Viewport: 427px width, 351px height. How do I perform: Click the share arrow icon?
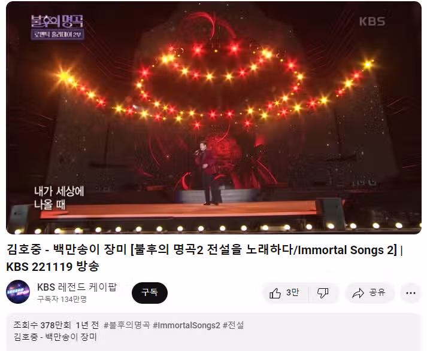click(358, 293)
